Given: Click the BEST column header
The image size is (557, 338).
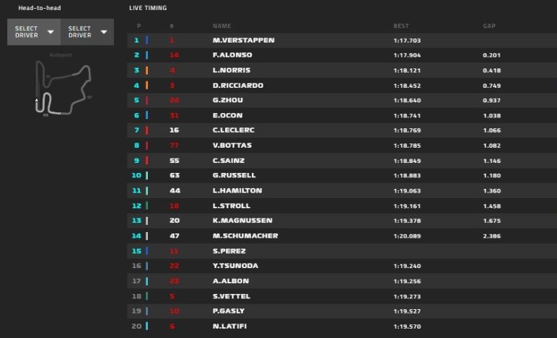Looking at the screenshot, I should point(401,26).
